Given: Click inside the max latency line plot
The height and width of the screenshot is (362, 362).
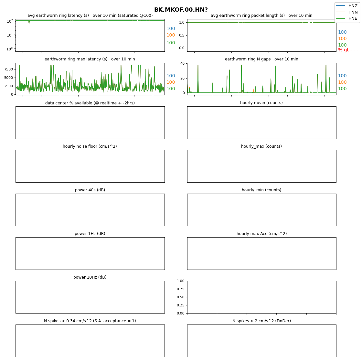Looking at the screenshot, I should coord(90,79).
